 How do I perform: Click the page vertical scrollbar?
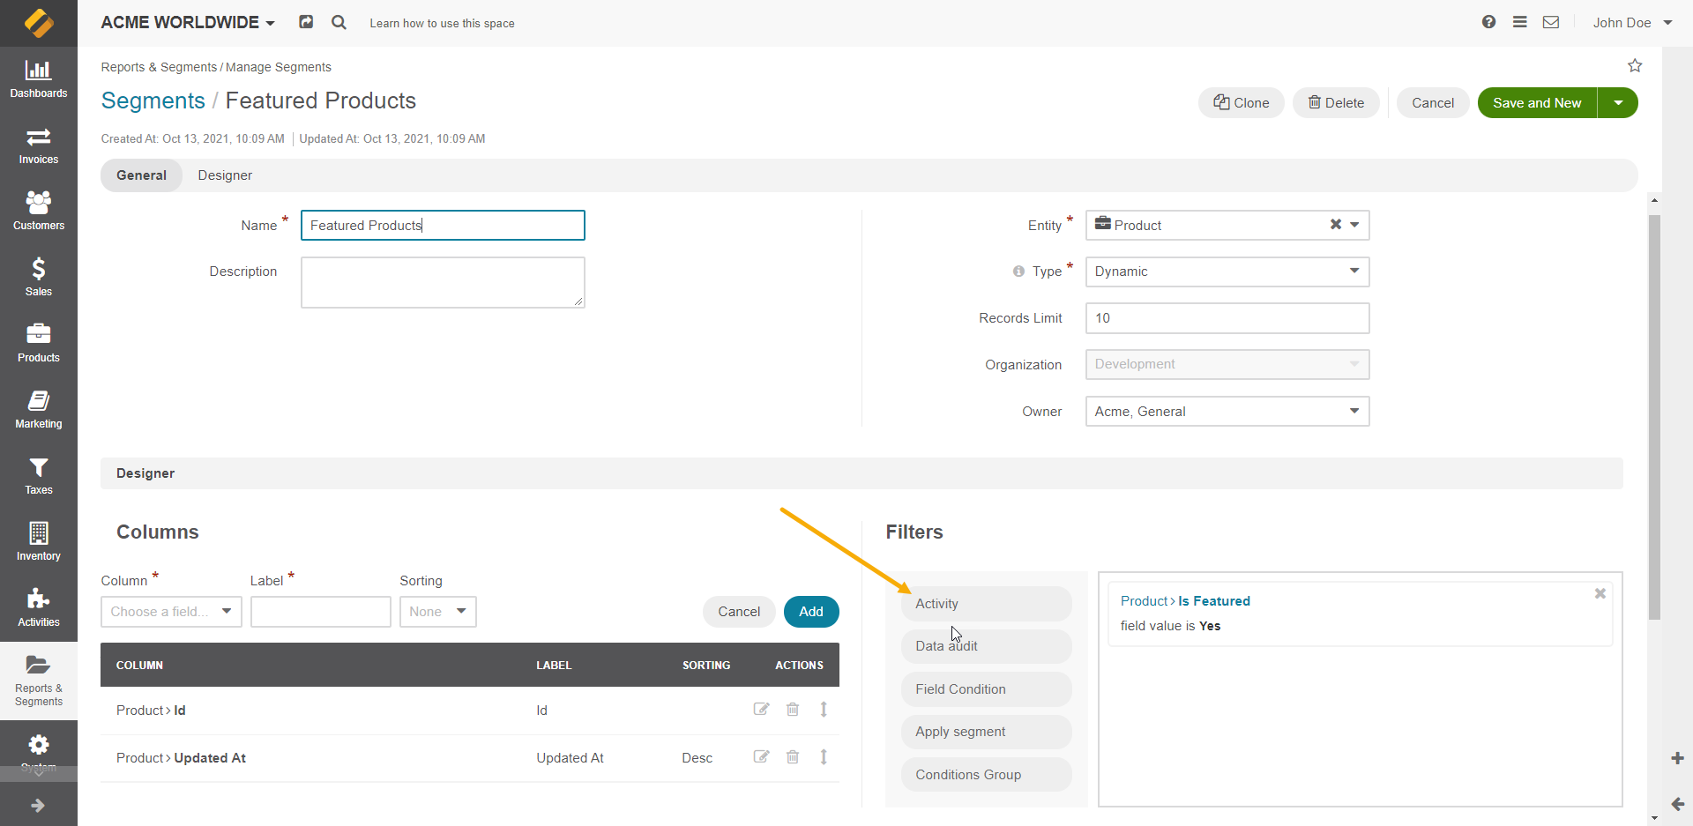[x=1654, y=414]
